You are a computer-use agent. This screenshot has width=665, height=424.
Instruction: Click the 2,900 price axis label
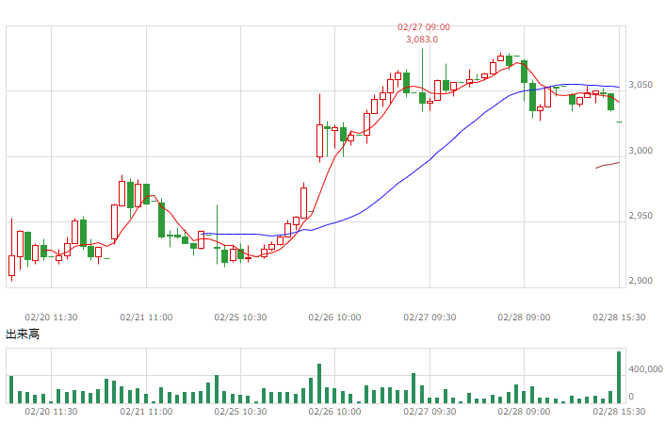[641, 281]
